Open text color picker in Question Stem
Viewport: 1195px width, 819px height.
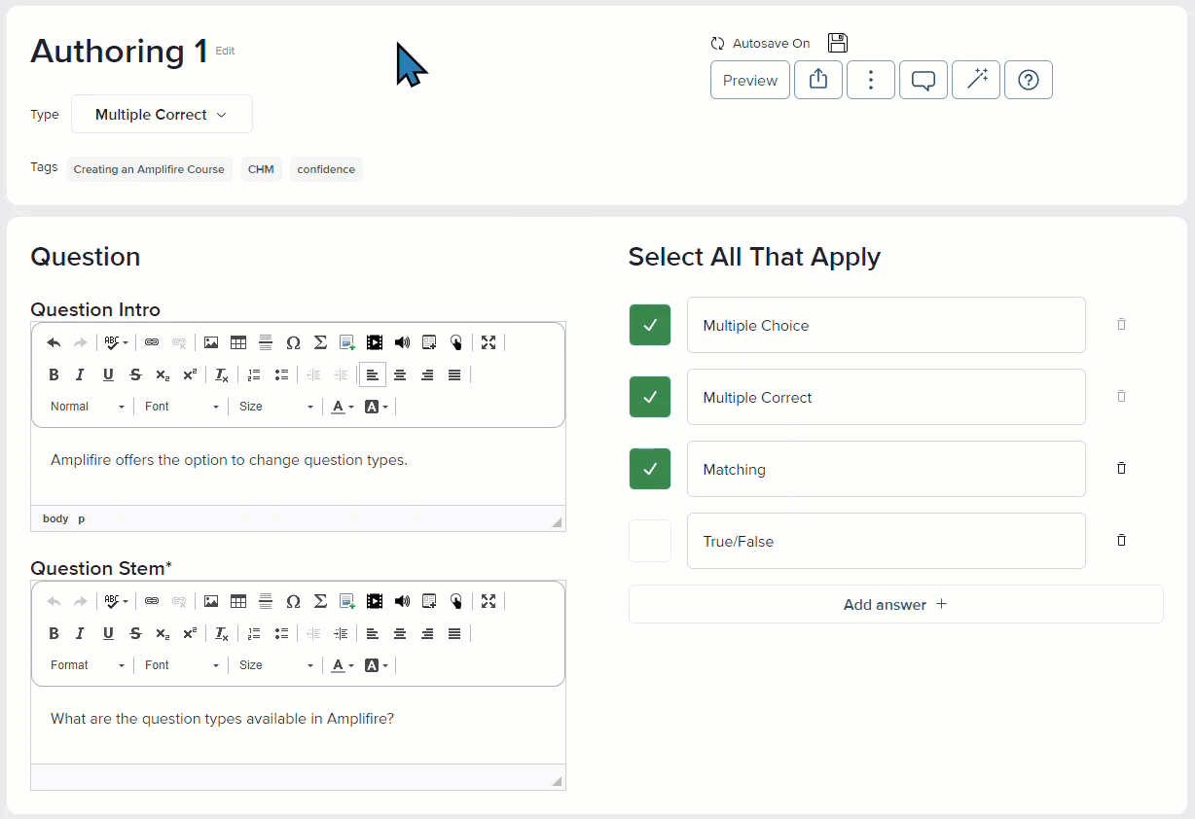tap(343, 665)
